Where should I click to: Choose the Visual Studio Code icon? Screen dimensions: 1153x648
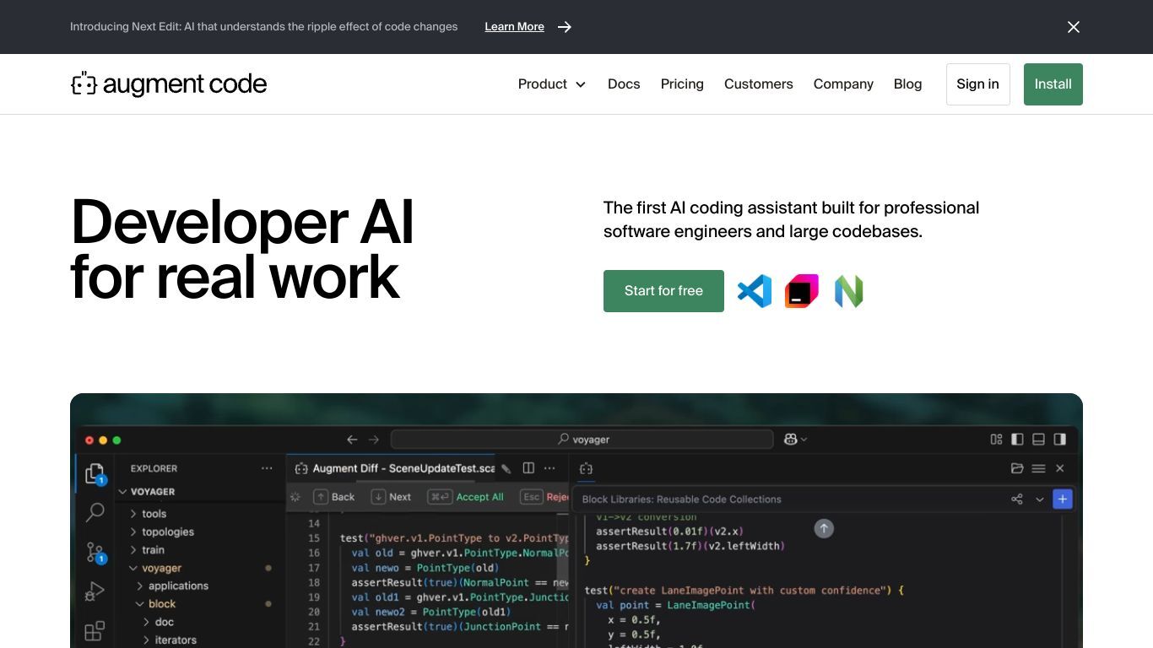click(x=755, y=291)
